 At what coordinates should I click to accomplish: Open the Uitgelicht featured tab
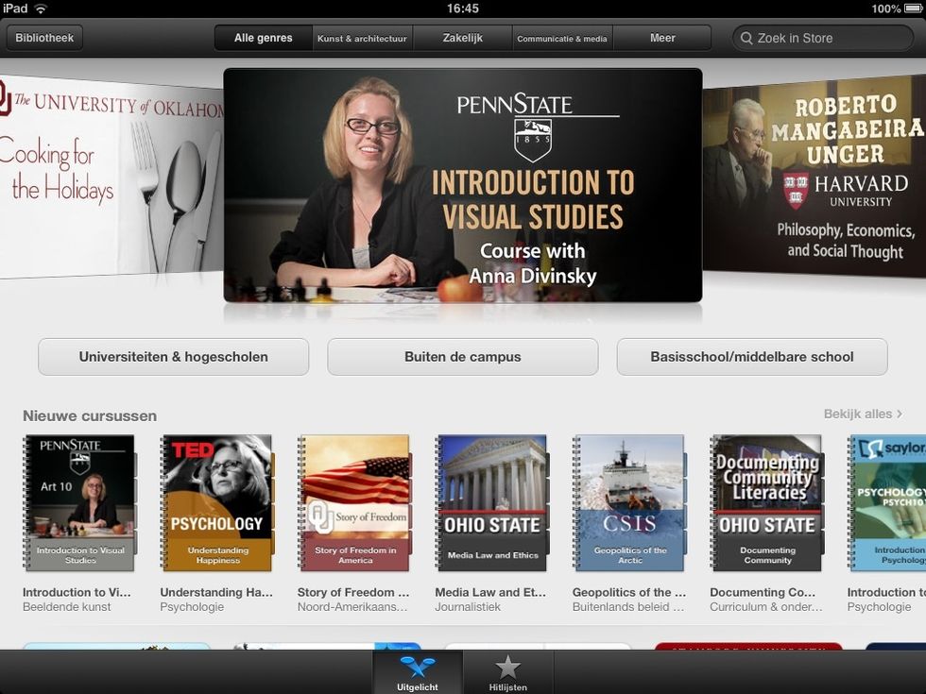tap(417, 672)
